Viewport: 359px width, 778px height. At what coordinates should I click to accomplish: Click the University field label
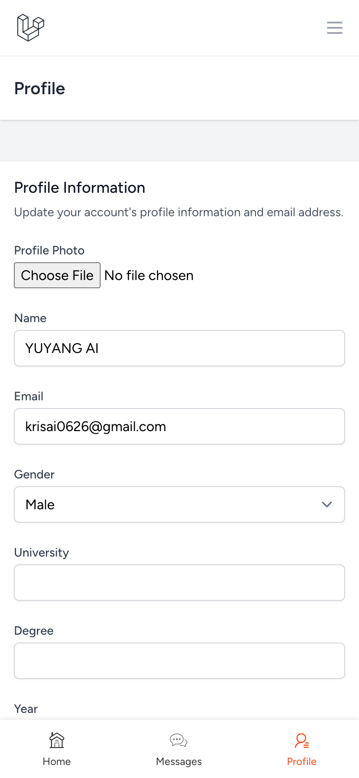(x=42, y=553)
